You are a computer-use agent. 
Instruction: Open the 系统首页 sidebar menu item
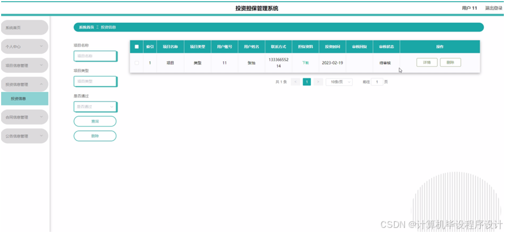[24, 28]
